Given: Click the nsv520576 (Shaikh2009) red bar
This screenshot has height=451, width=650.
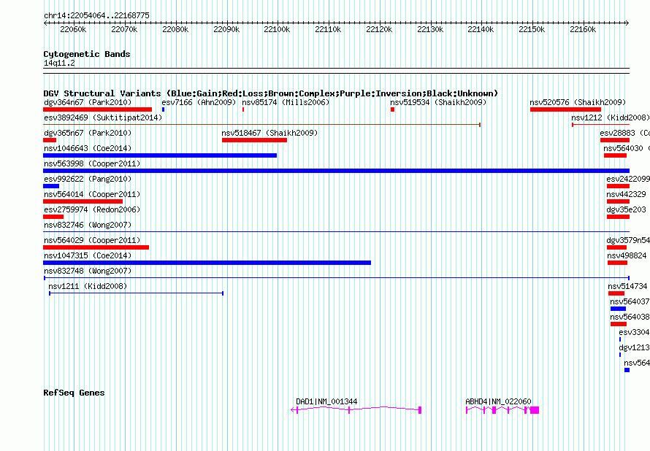Looking at the screenshot, I should tap(565, 109).
